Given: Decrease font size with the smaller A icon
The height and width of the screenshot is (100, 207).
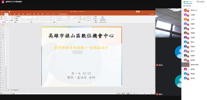Looking at the screenshot, I should tap(39, 17).
